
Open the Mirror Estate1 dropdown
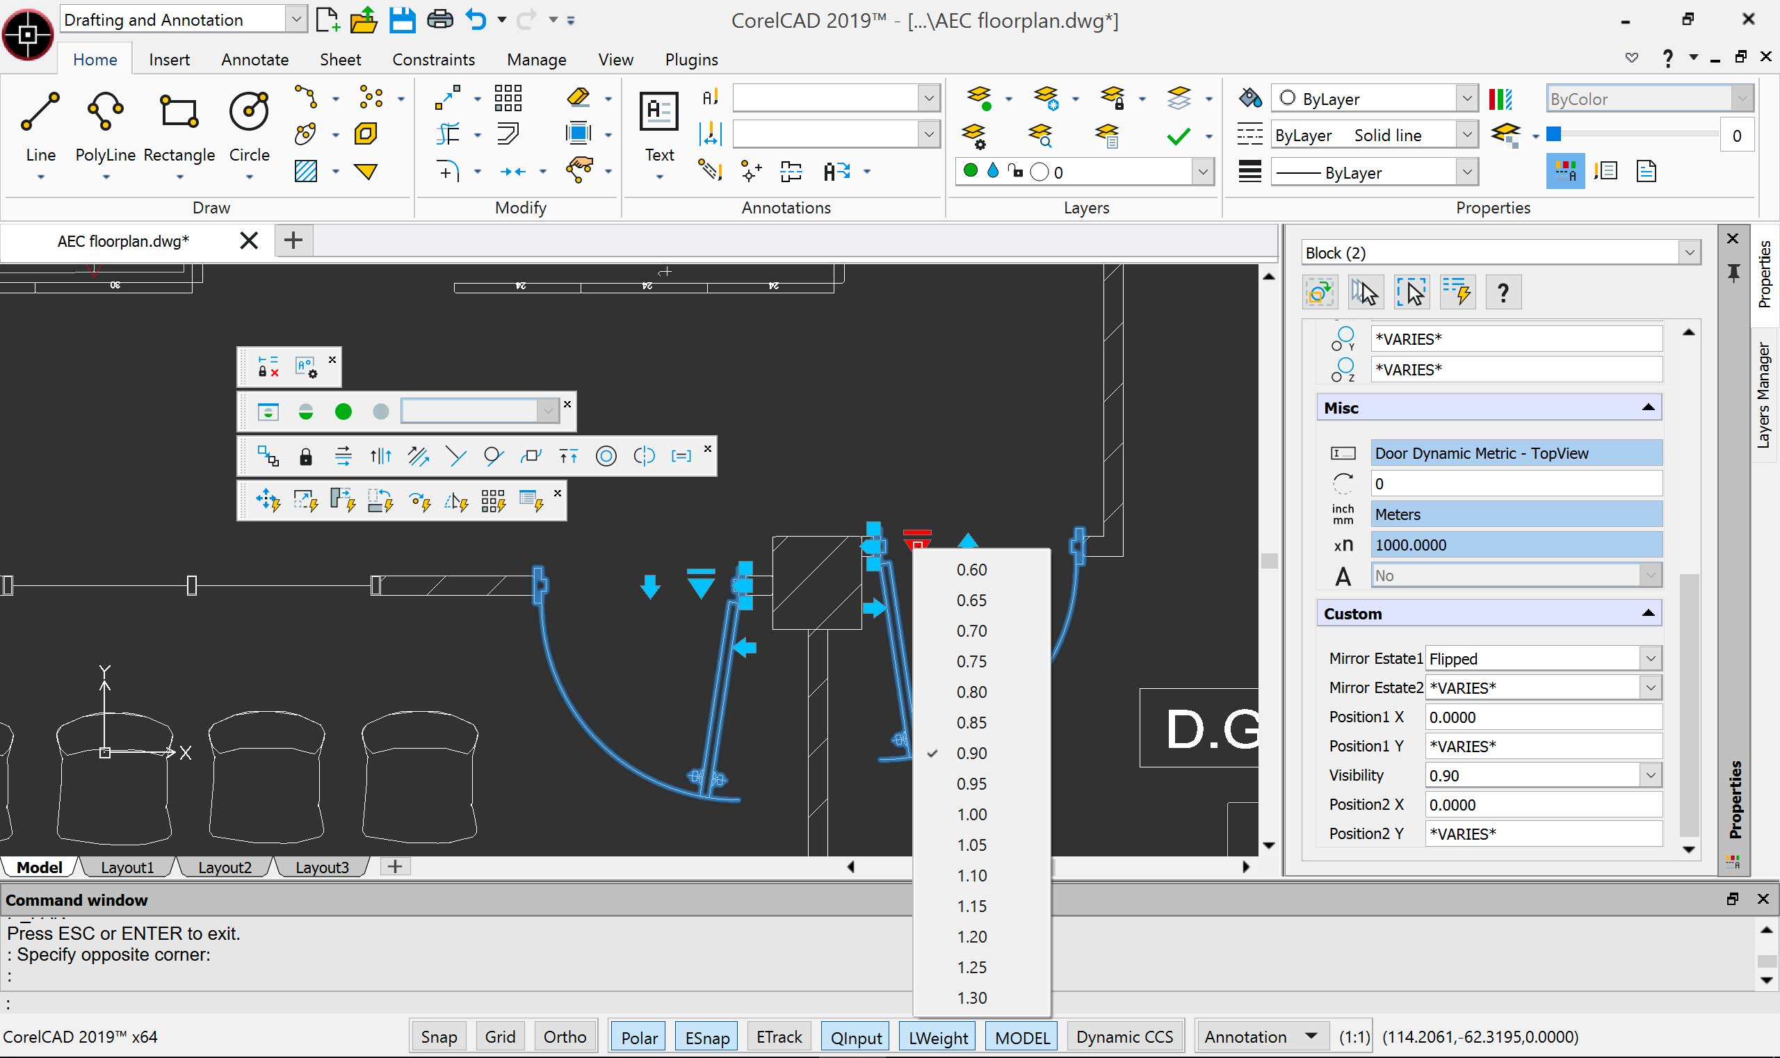(x=1649, y=659)
